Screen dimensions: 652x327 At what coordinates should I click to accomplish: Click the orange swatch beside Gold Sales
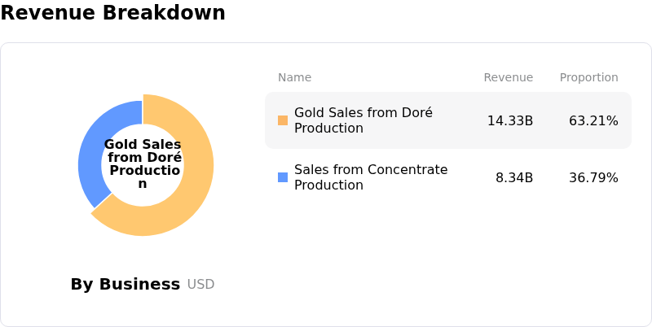pos(283,120)
